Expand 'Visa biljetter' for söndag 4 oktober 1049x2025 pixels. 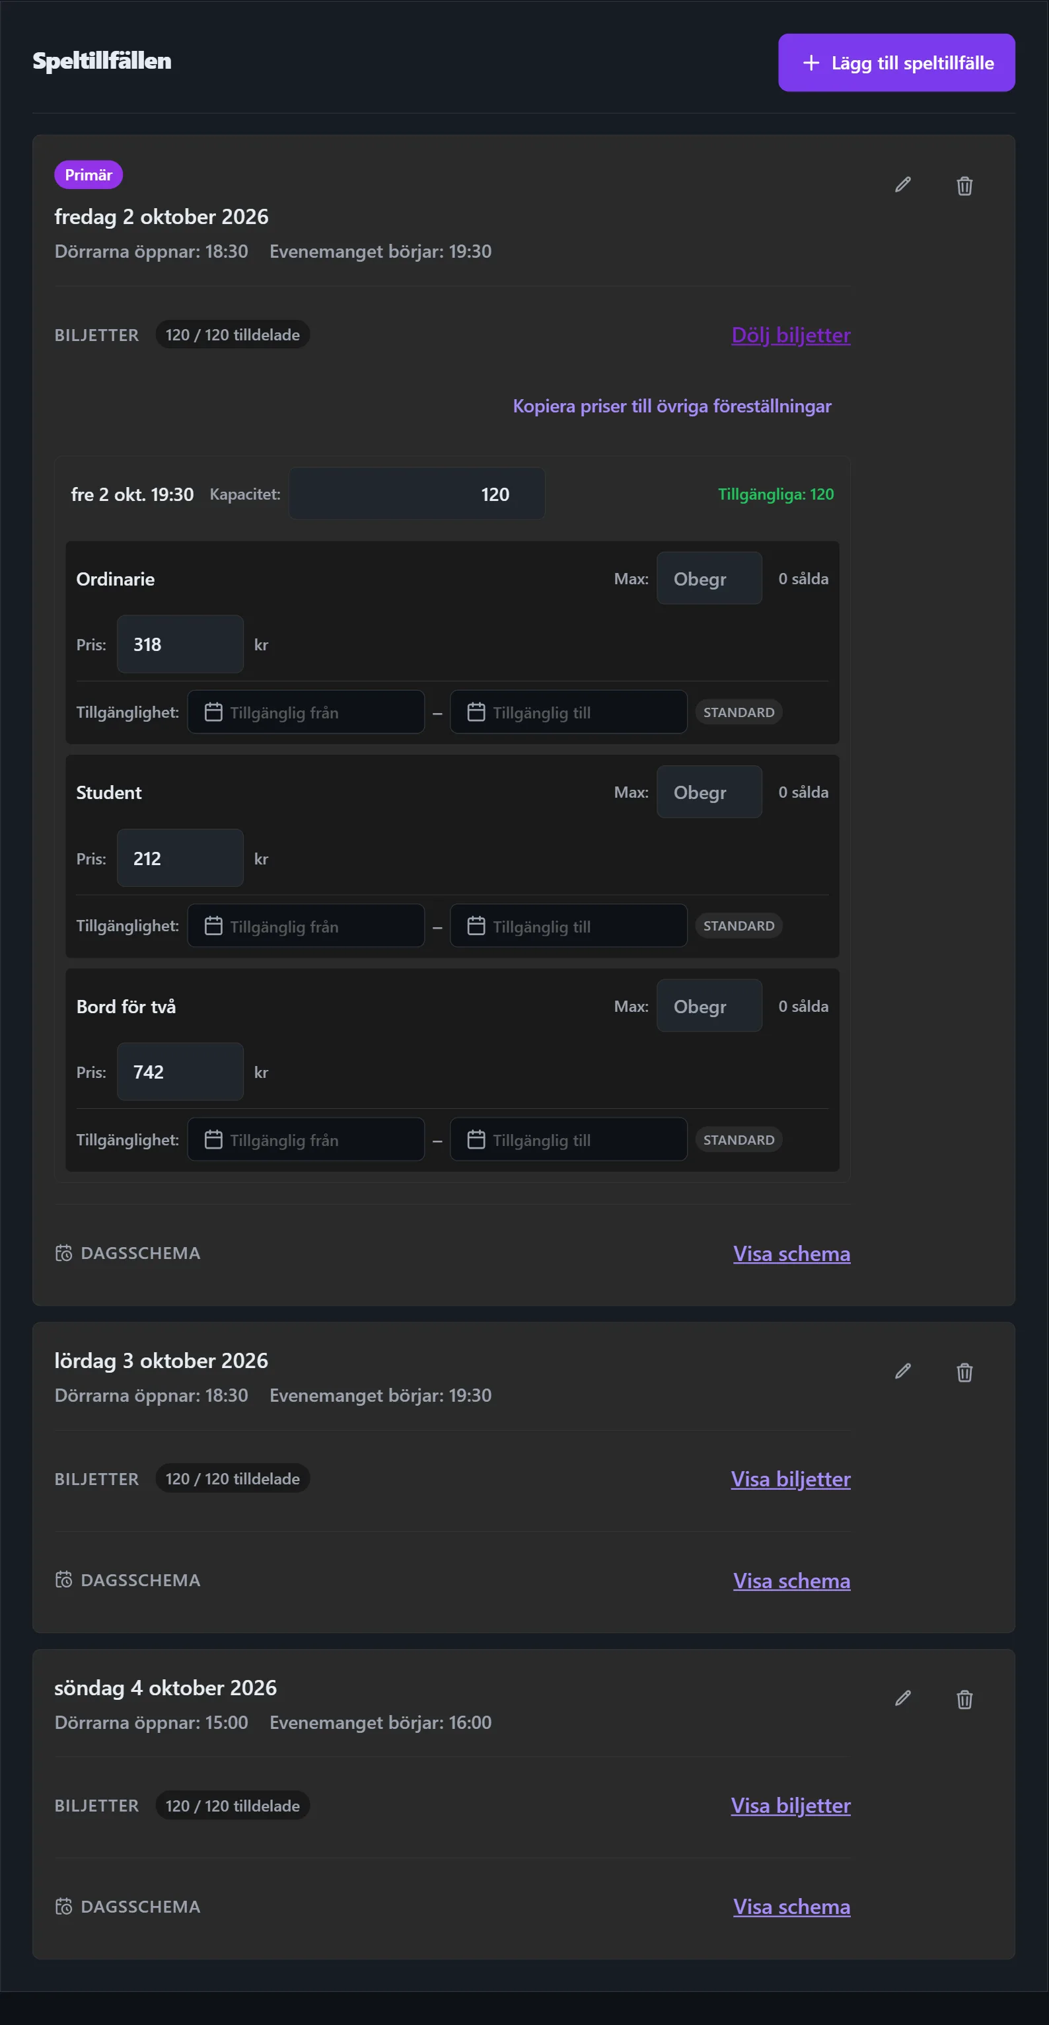[791, 1805]
